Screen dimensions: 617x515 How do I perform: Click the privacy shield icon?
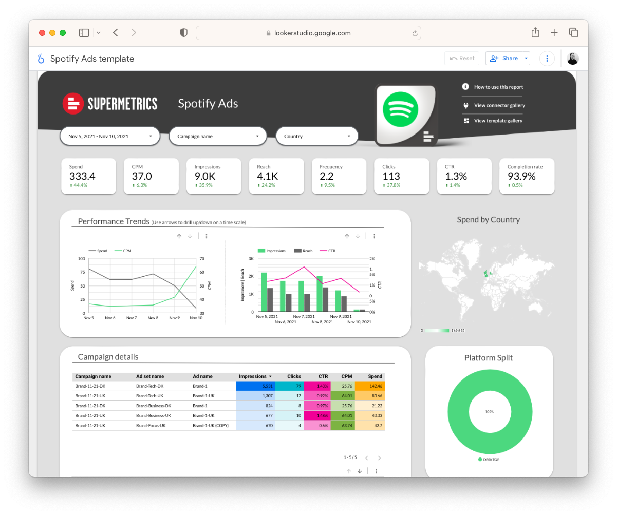pyautogui.click(x=183, y=33)
